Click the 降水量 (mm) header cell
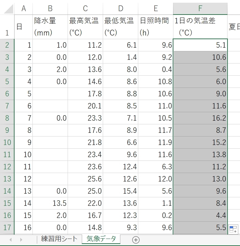The width and height of the screenshot is (240, 246). (50, 27)
